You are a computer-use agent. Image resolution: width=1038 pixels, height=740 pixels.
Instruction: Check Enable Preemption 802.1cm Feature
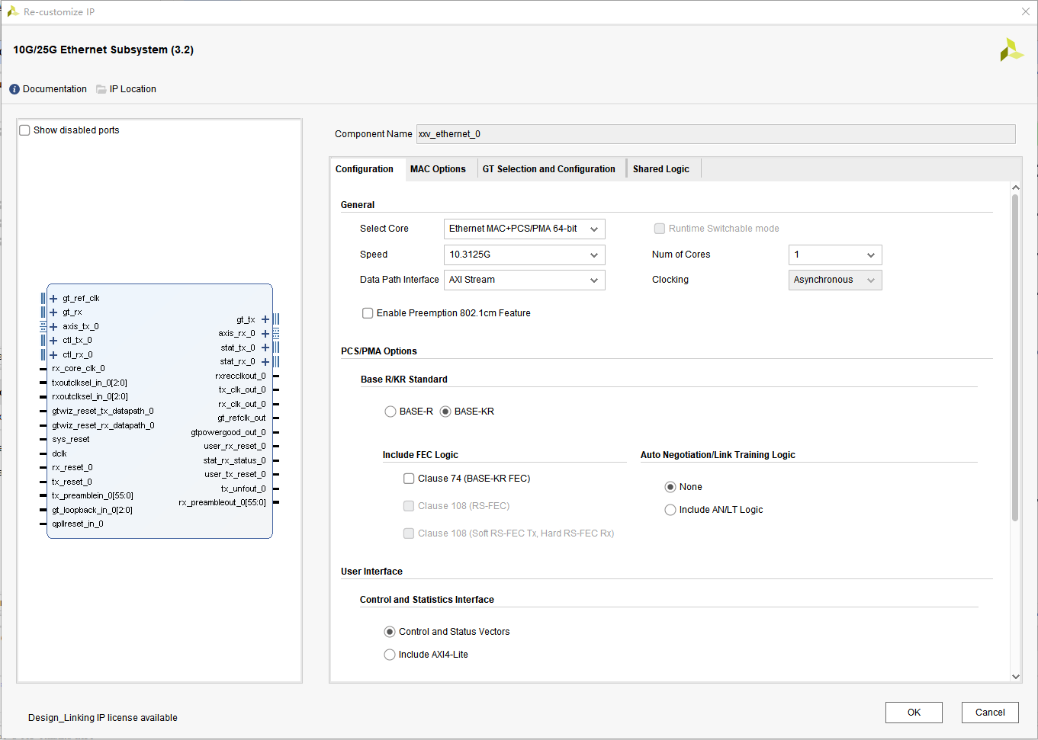[x=368, y=313]
